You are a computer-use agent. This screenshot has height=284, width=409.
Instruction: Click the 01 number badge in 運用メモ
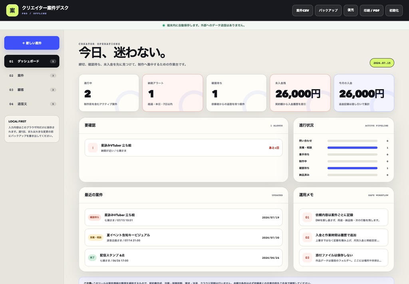pyautogui.click(x=307, y=217)
